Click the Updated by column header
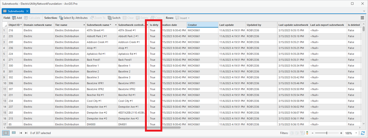The image size is (368, 138). point(262,25)
